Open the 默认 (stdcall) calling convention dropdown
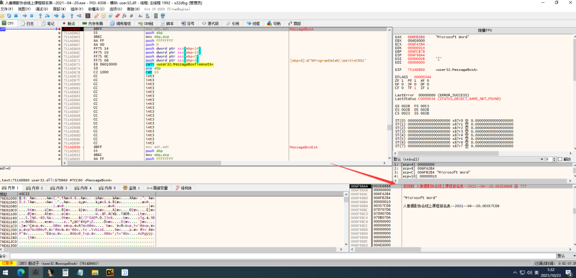 coord(469,159)
